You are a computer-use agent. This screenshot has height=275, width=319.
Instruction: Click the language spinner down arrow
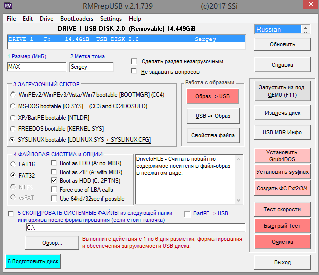click(x=305, y=32)
